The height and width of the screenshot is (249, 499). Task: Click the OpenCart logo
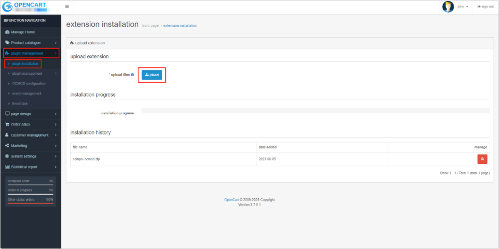(25, 6)
